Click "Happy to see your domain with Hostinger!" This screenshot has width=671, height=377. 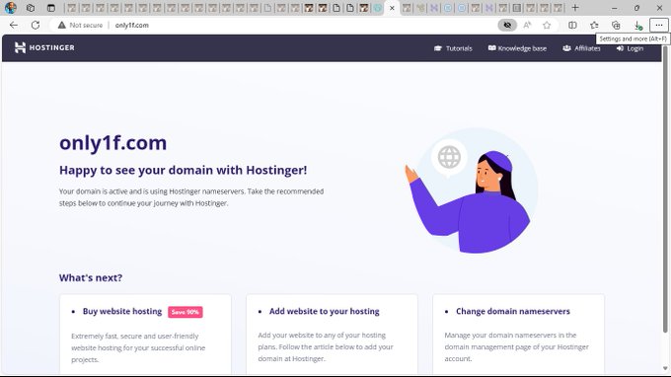pos(184,171)
